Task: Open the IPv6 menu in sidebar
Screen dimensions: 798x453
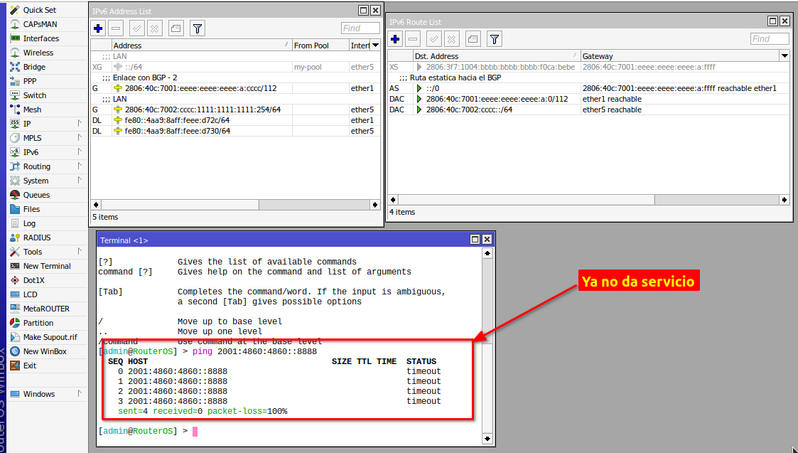Action: pyautogui.click(x=31, y=152)
